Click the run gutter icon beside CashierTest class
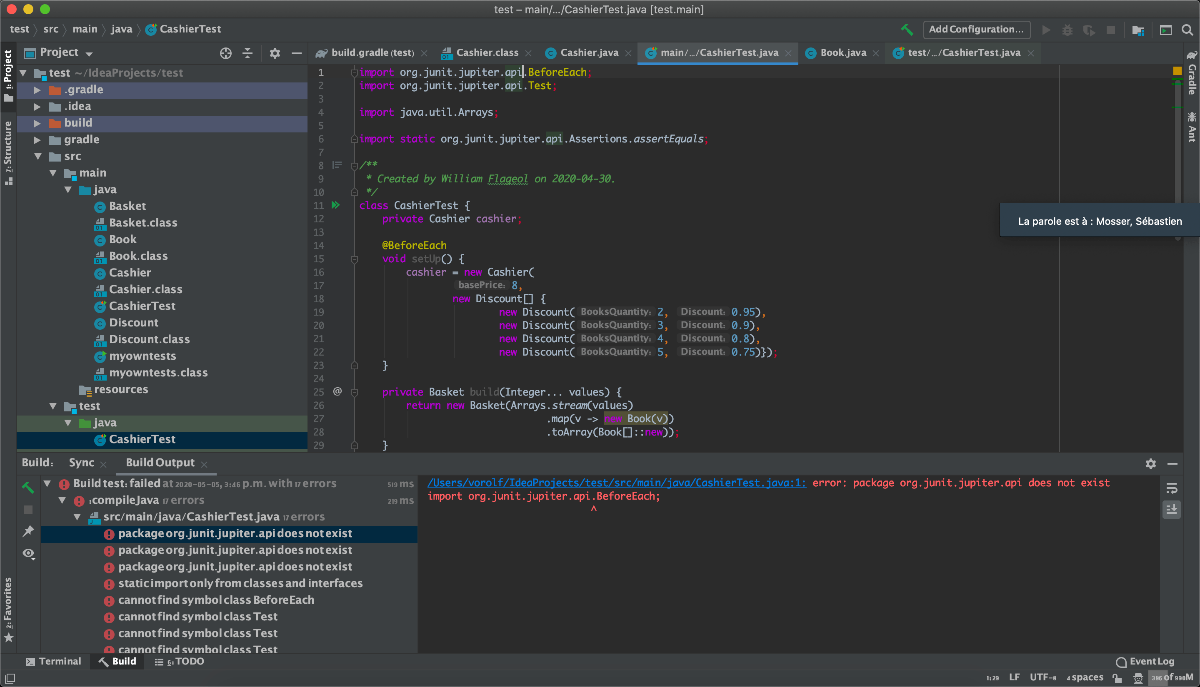 click(x=336, y=205)
